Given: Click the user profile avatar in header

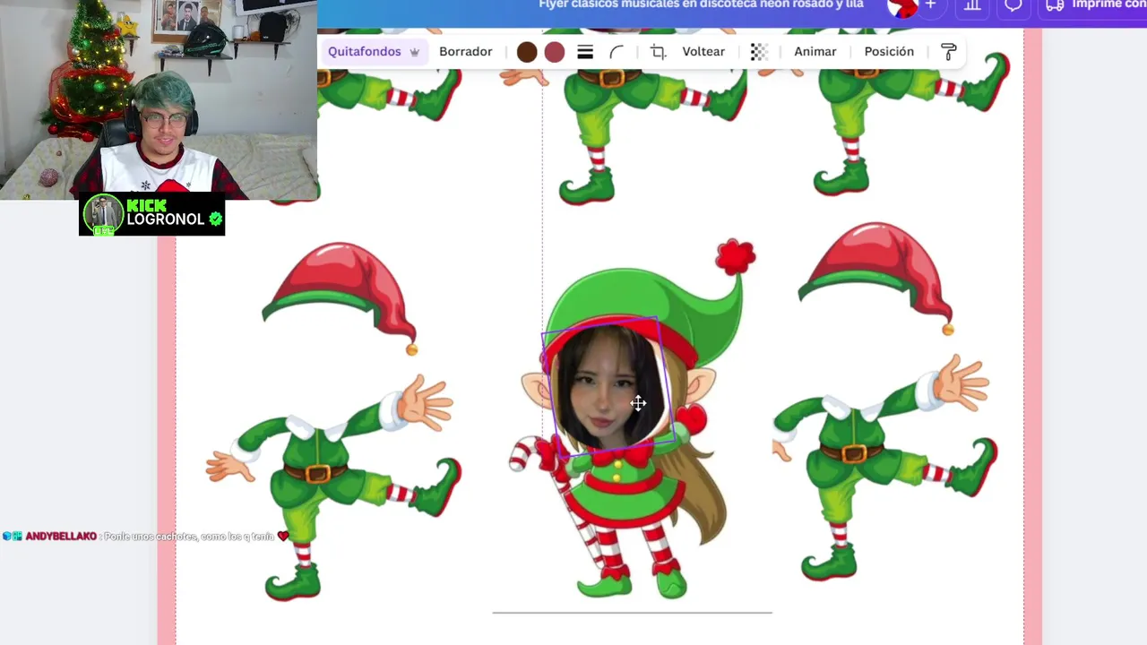Looking at the screenshot, I should pyautogui.click(x=902, y=6).
